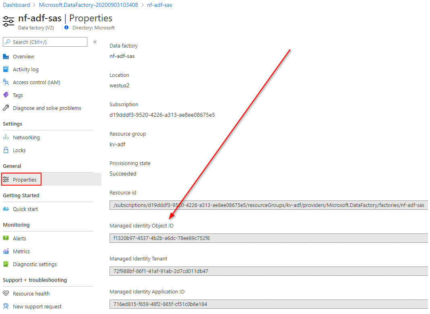Open Diagnostic settings
Screen dimensions: 430x314
(35, 264)
